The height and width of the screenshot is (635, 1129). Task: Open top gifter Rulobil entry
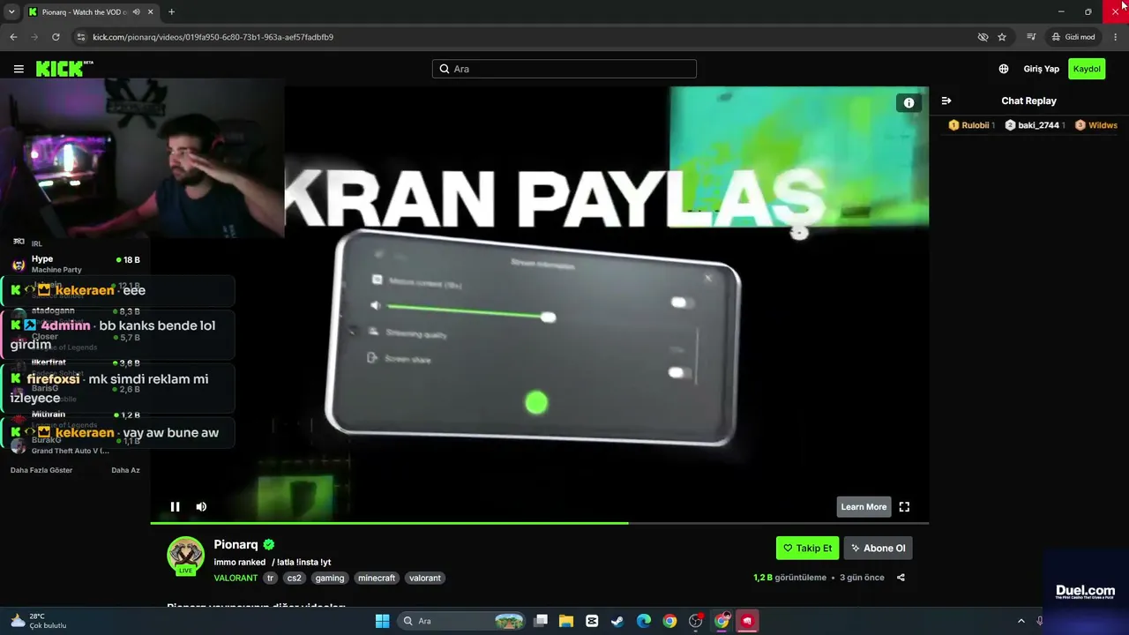(x=970, y=125)
